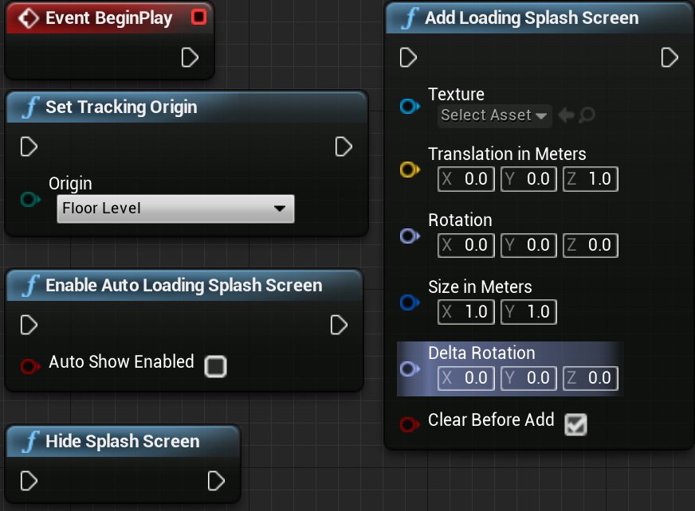Click the Auto Show Enabled boolean pin
This screenshot has height=511, width=695.
pyautogui.click(x=30, y=366)
